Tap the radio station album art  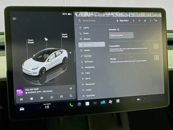tap(19, 92)
